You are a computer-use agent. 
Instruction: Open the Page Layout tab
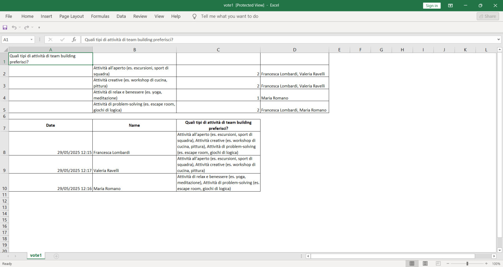[72, 16]
